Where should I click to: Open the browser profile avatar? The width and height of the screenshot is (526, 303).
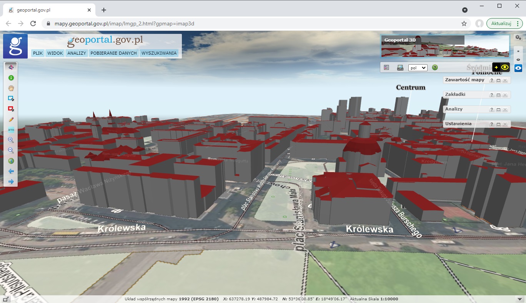pos(479,23)
